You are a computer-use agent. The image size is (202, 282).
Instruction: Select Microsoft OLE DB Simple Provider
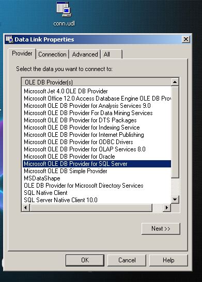coord(97,171)
